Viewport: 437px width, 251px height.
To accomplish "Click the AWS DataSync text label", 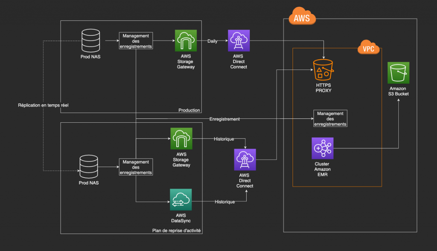I will coord(181,218).
